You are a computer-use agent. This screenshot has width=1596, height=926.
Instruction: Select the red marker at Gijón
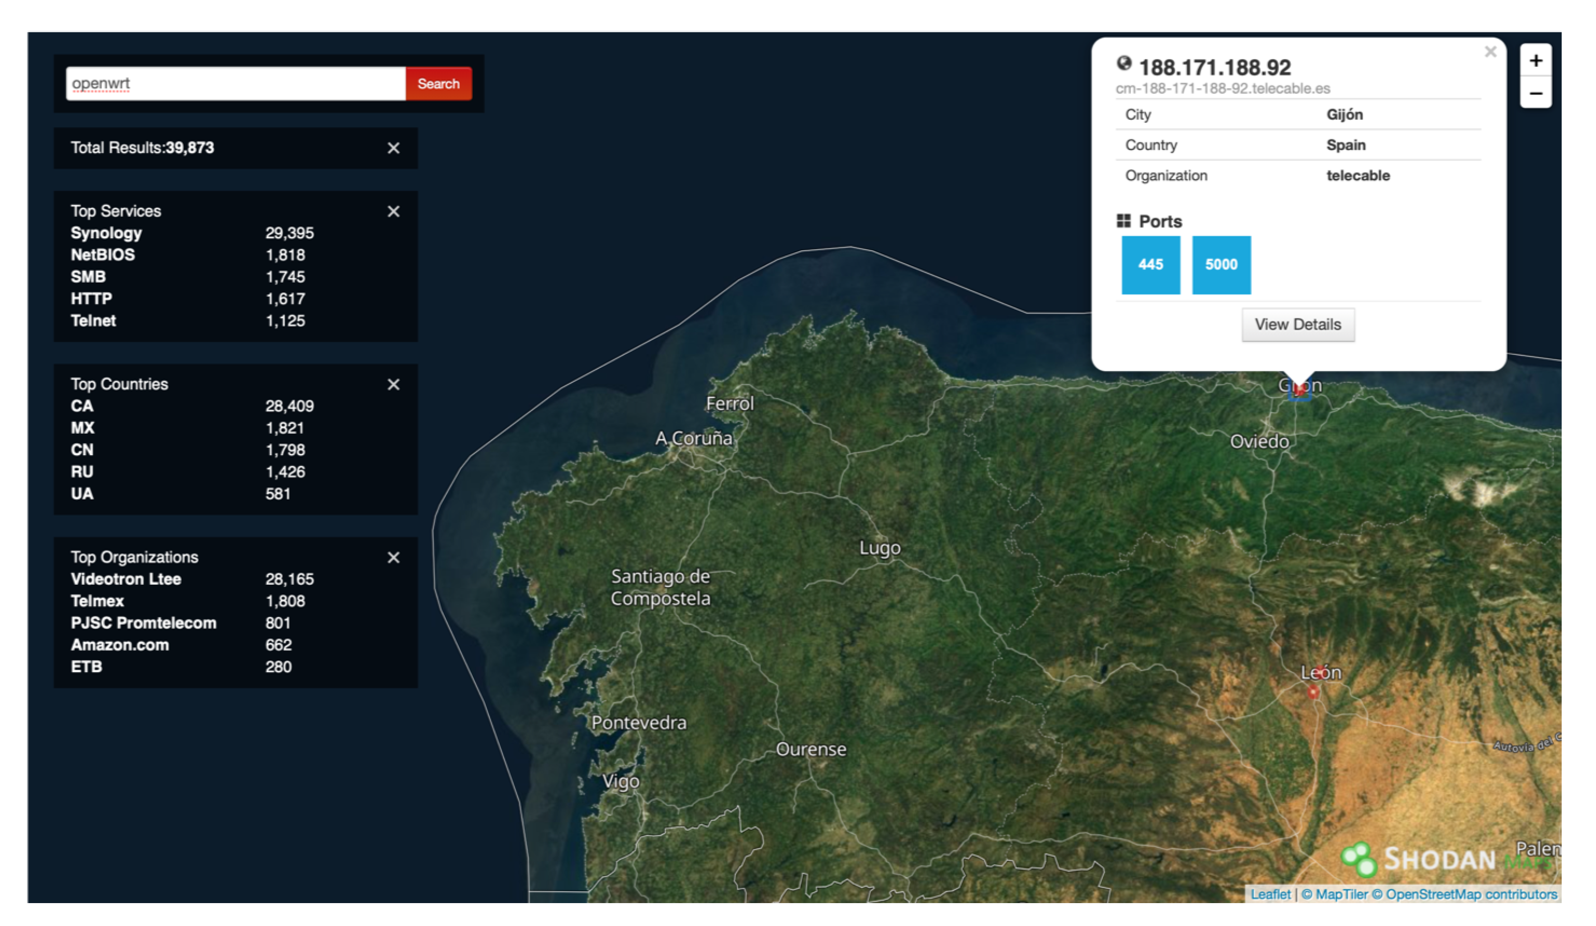click(x=1299, y=390)
